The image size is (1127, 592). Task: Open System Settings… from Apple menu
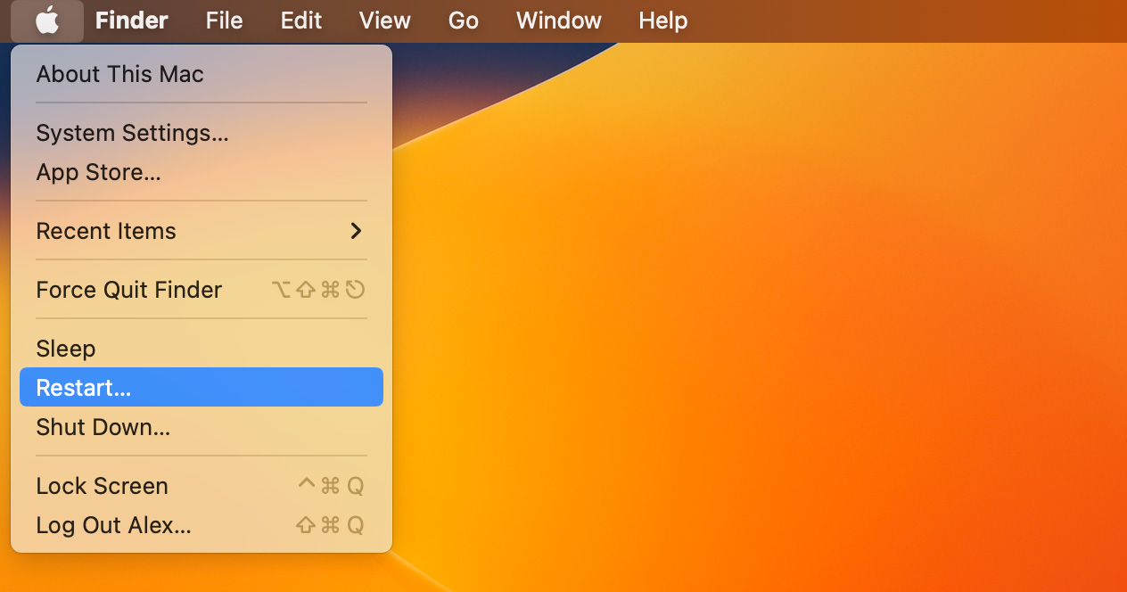tap(202, 133)
